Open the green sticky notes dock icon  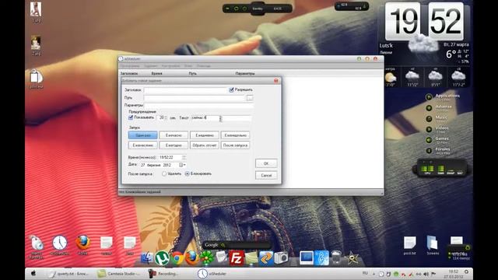[251, 258]
